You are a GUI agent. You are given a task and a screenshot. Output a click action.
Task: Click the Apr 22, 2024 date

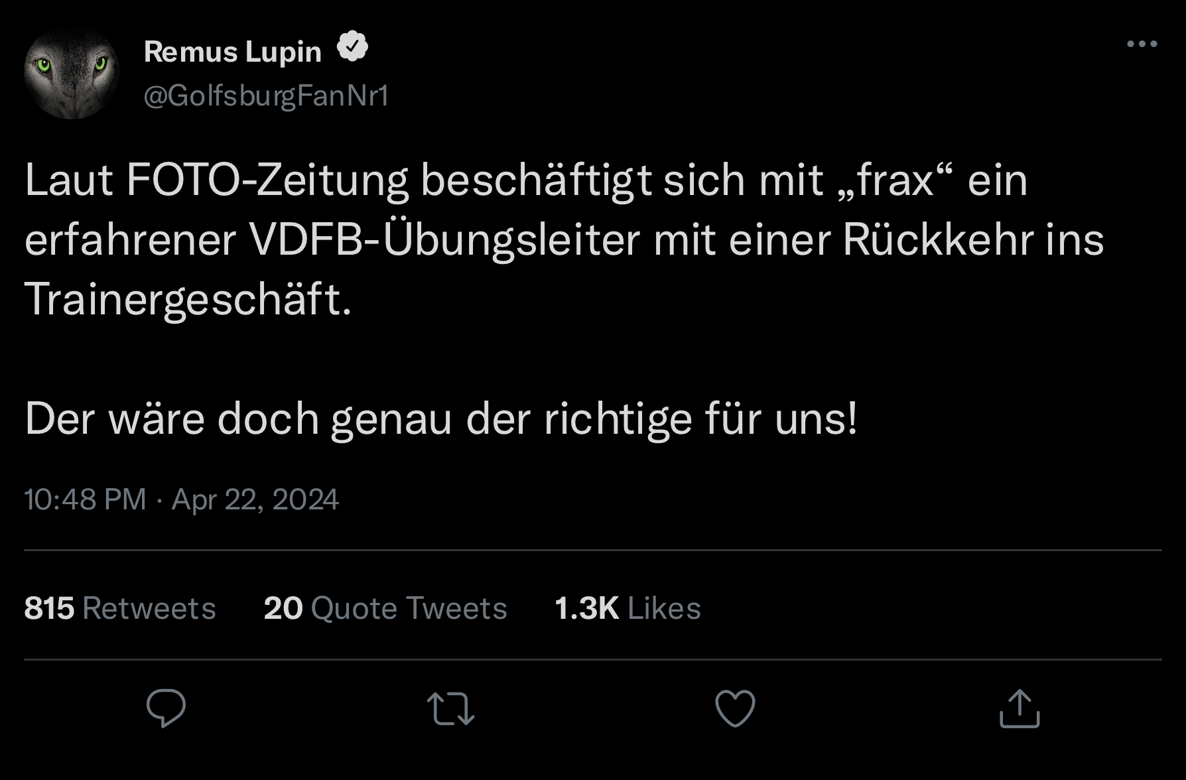[x=255, y=499]
